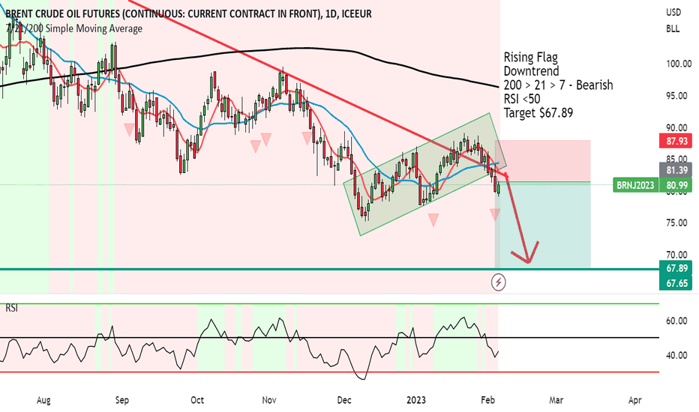Click the 2023 date axis label
This screenshot has height=412, width=699.
pos(416,400)
